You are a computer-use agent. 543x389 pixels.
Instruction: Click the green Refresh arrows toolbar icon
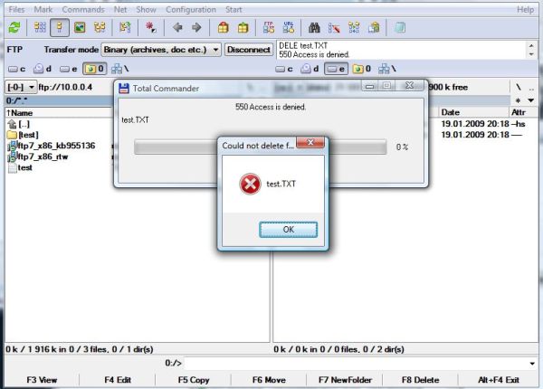click(x=14, y=27)
